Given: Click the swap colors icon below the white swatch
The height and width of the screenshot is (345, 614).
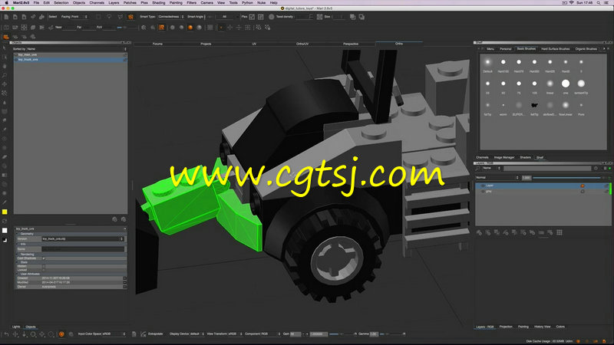Looking at the screenshot, I should 5,240.
